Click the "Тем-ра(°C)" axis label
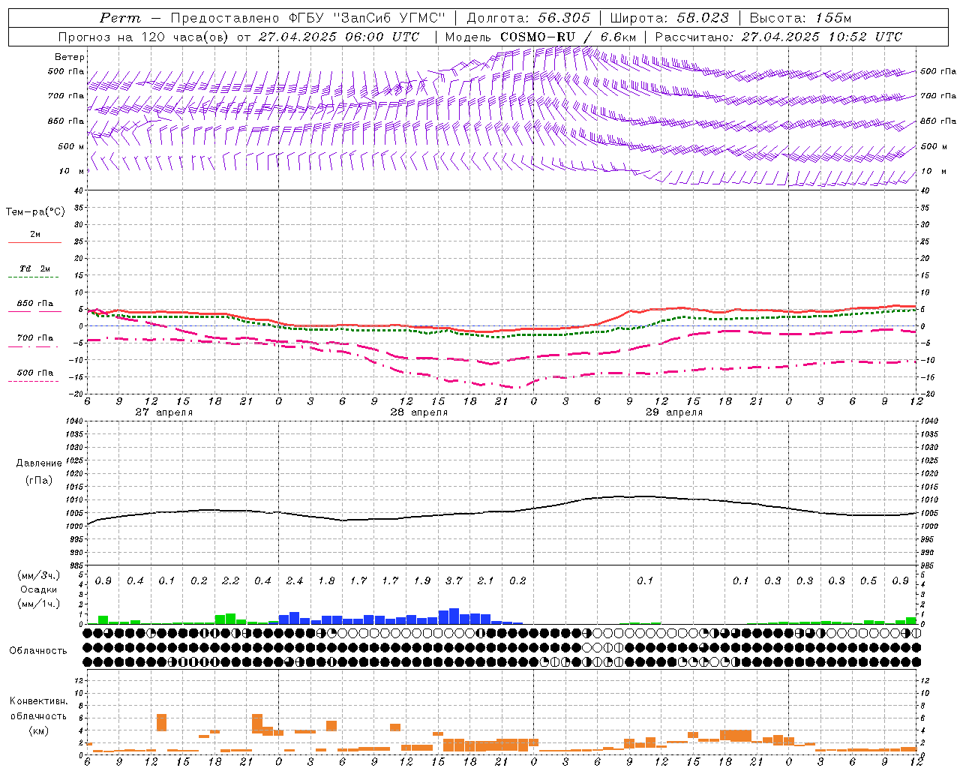The height and width of the screenshot is (768, 960). [35, 212]
